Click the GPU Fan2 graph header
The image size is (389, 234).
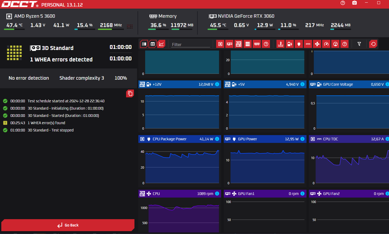pos(349,194)
